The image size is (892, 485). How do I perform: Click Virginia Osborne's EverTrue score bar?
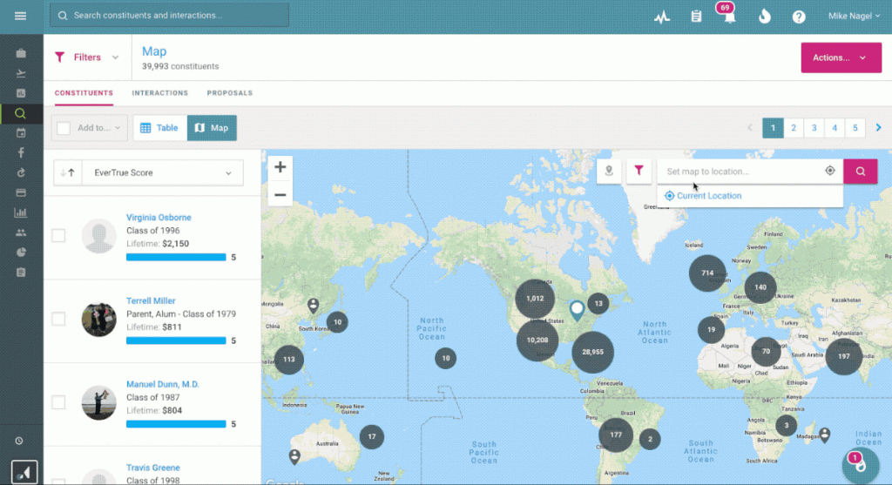[176, 257]
